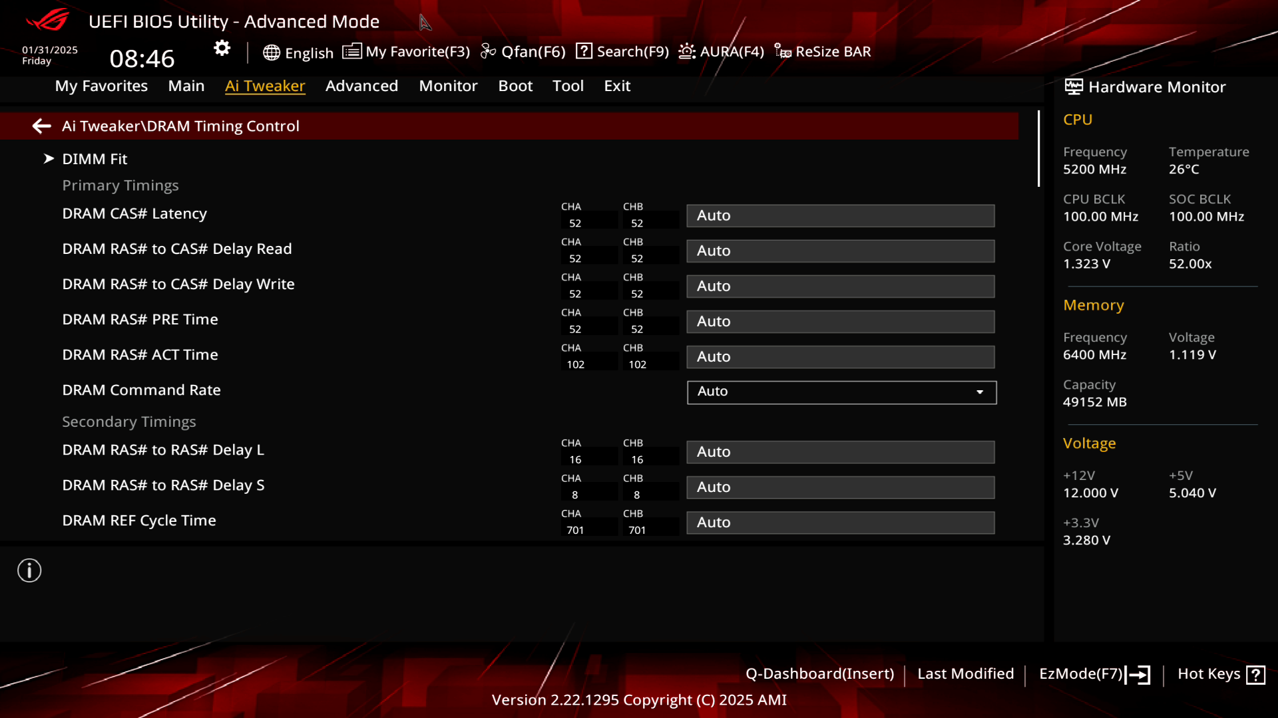The width and height of the screenshot is (1278, 718).
Task: Open the Boot tab
Action: [x=515, y=86]
